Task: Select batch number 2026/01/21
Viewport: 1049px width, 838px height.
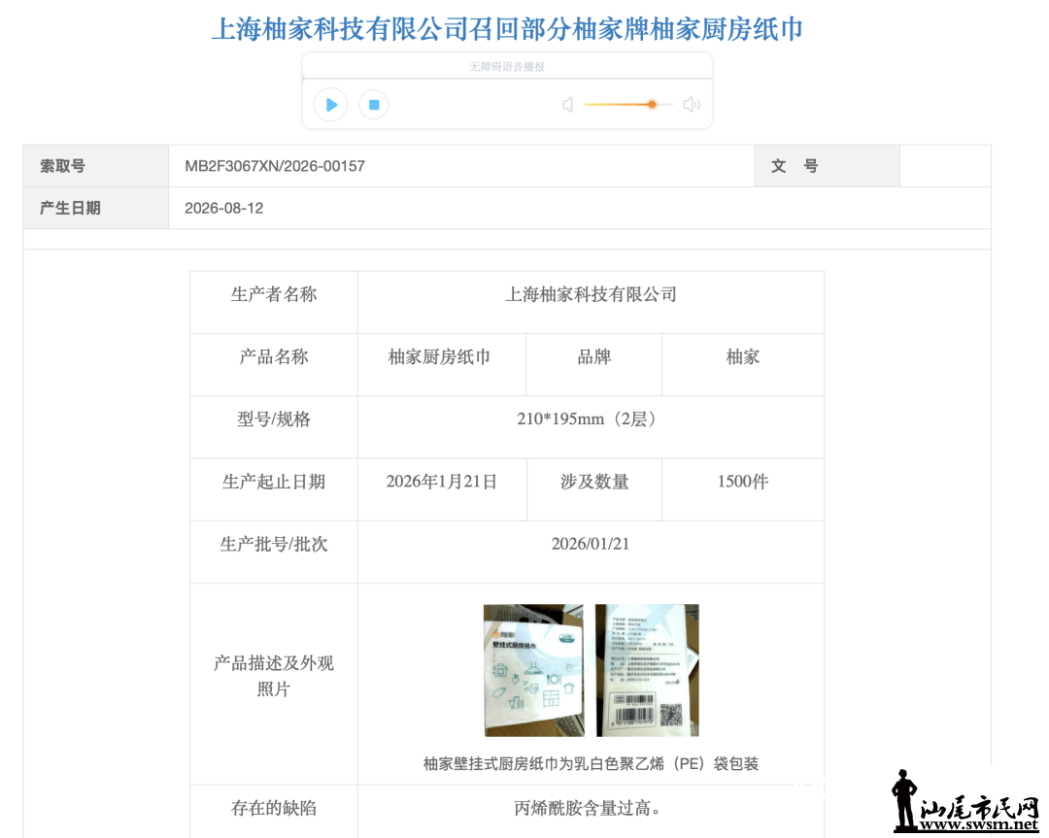Action: [x=591, y=544]
